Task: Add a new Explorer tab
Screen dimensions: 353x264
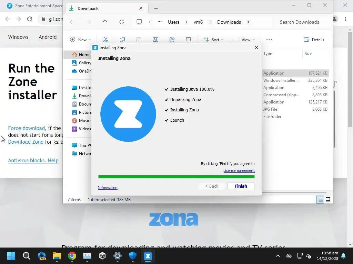Action: tap(156, 9)
